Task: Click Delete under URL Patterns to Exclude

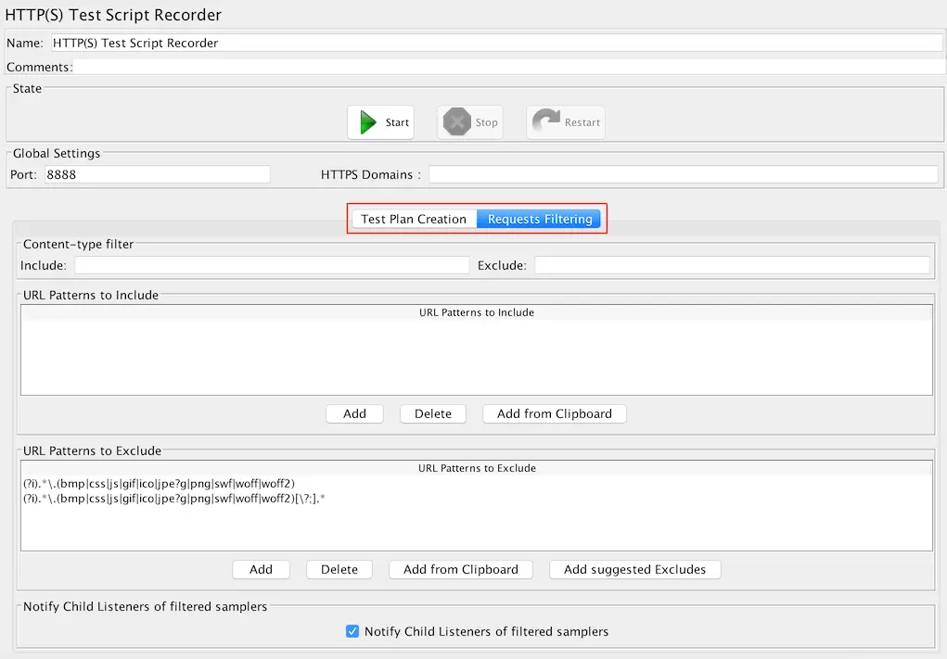Action: (339, 570)
